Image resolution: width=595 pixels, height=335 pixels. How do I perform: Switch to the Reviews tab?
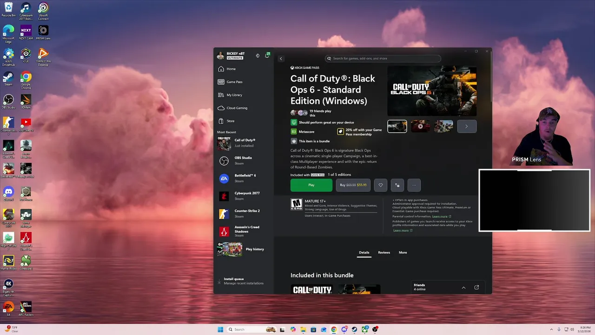384,253
